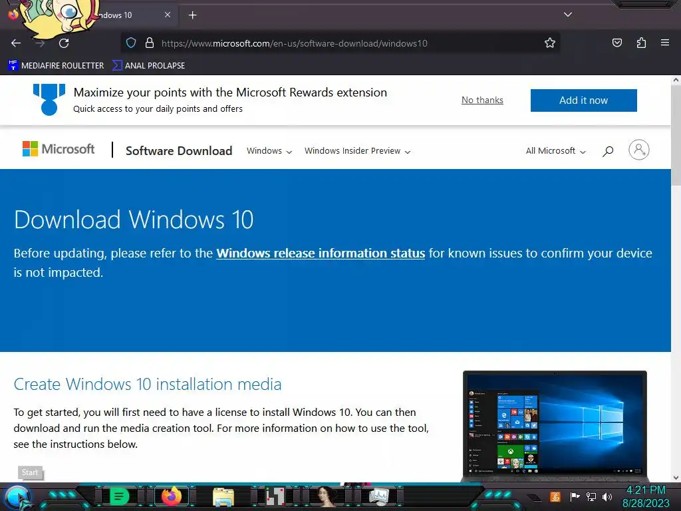Click the Create Windows 10 installation media heading

tap(148, 384)
